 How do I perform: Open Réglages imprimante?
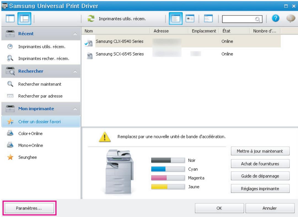pyautogui.click(x=260, y=189)
